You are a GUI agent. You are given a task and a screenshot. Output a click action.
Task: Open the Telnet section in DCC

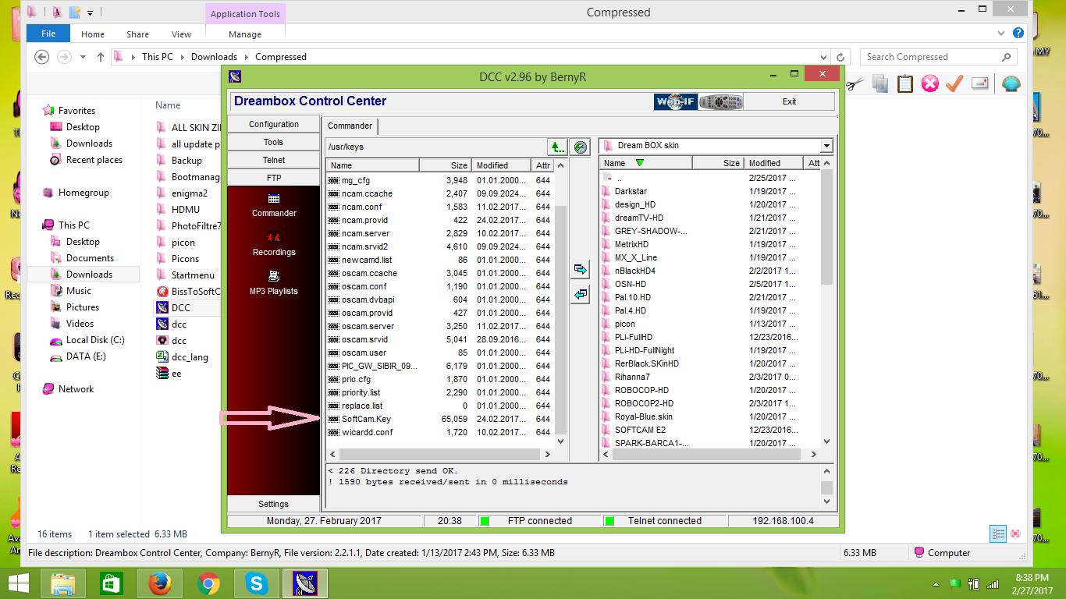[x=274, y=160]
